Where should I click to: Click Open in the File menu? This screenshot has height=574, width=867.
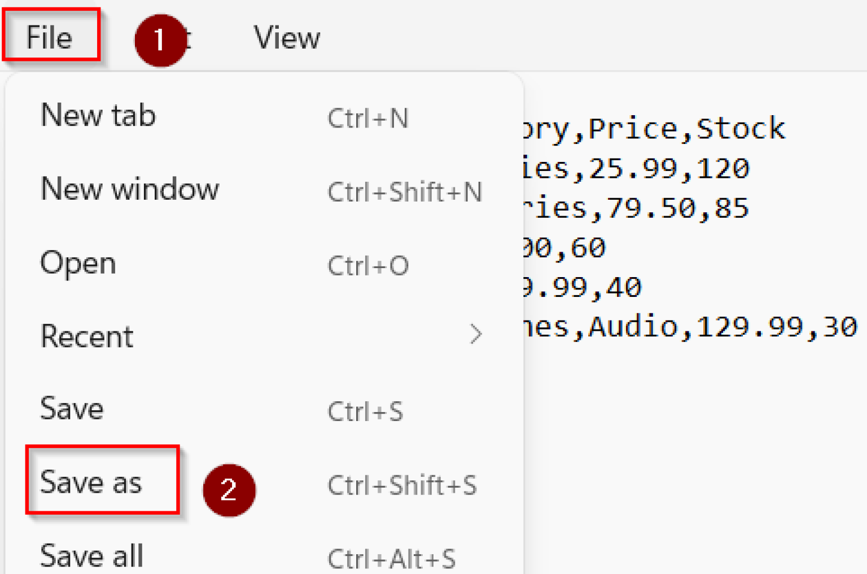click(78, 263)
